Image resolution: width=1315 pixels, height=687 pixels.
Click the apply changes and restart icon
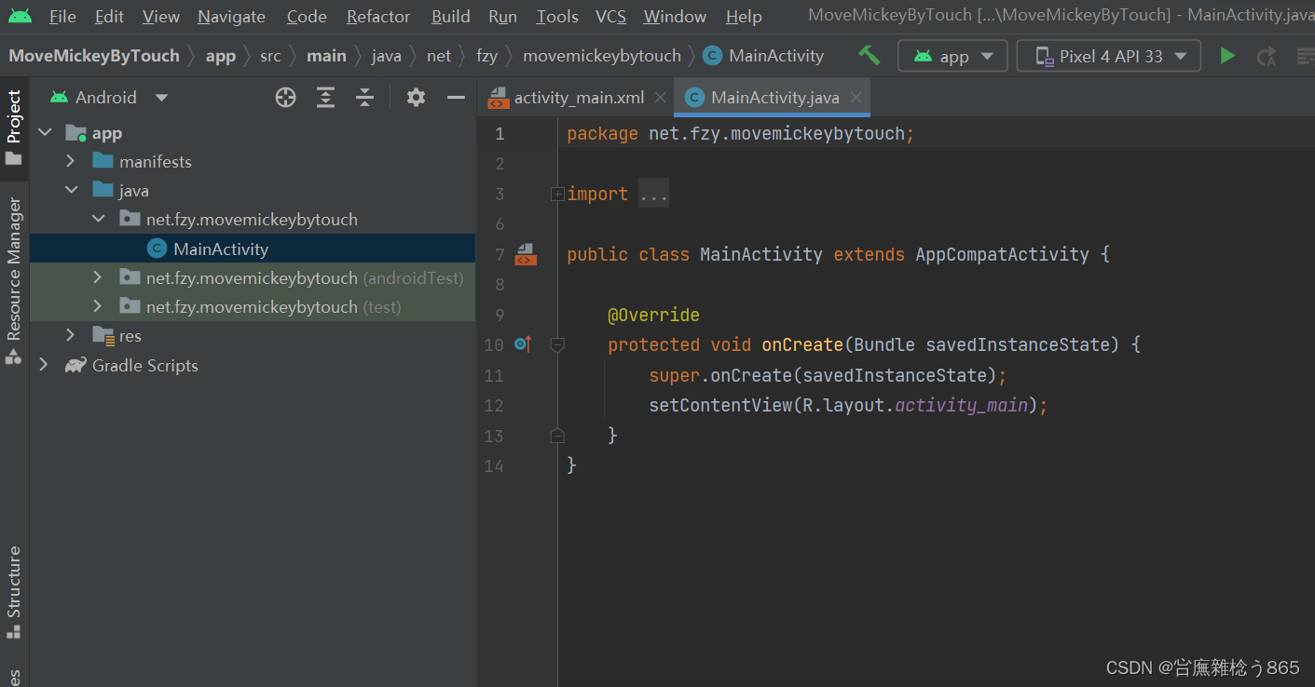(x=1266, y=57)
